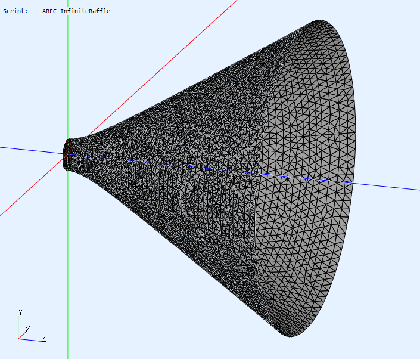This screenshot has width=420, height=359.
Task: Click the Z label on axis indicator
Action: pyautogui.click(x=44, y=338)
